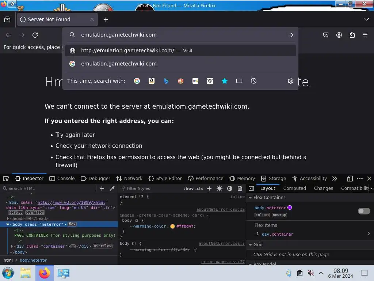Open search settings gear
This screenshot has width=374, height=281.
(290, 81)
